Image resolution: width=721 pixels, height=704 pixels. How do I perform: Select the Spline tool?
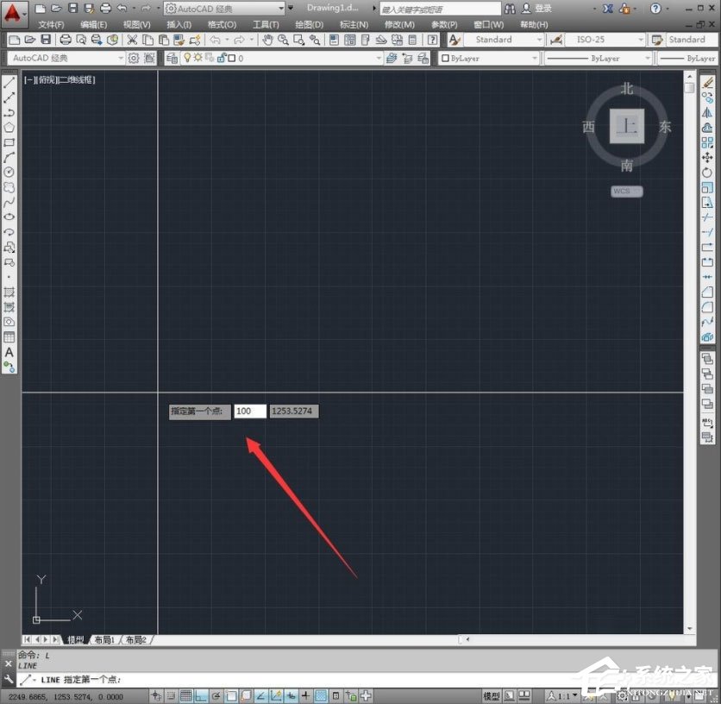(x=9, y=202)
